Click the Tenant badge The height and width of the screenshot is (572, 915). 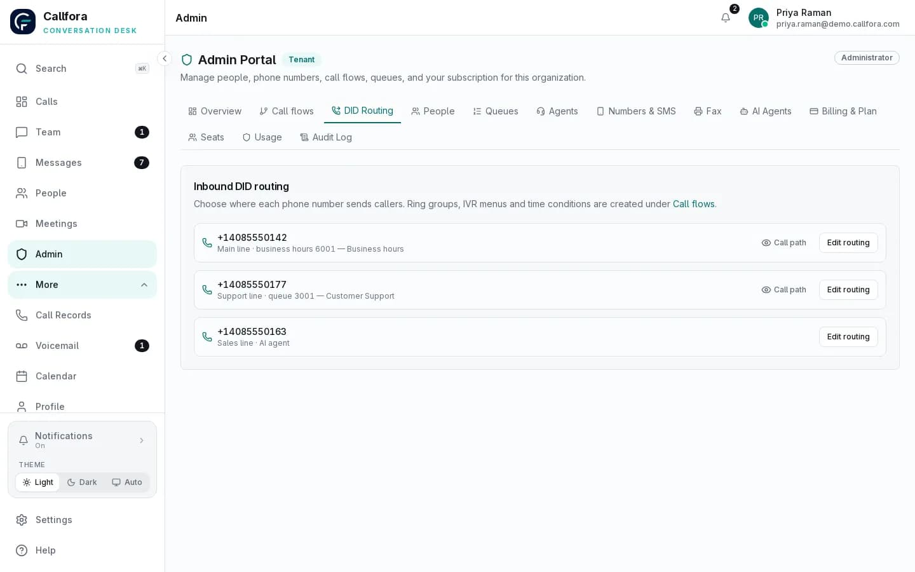tap(301, 60)
